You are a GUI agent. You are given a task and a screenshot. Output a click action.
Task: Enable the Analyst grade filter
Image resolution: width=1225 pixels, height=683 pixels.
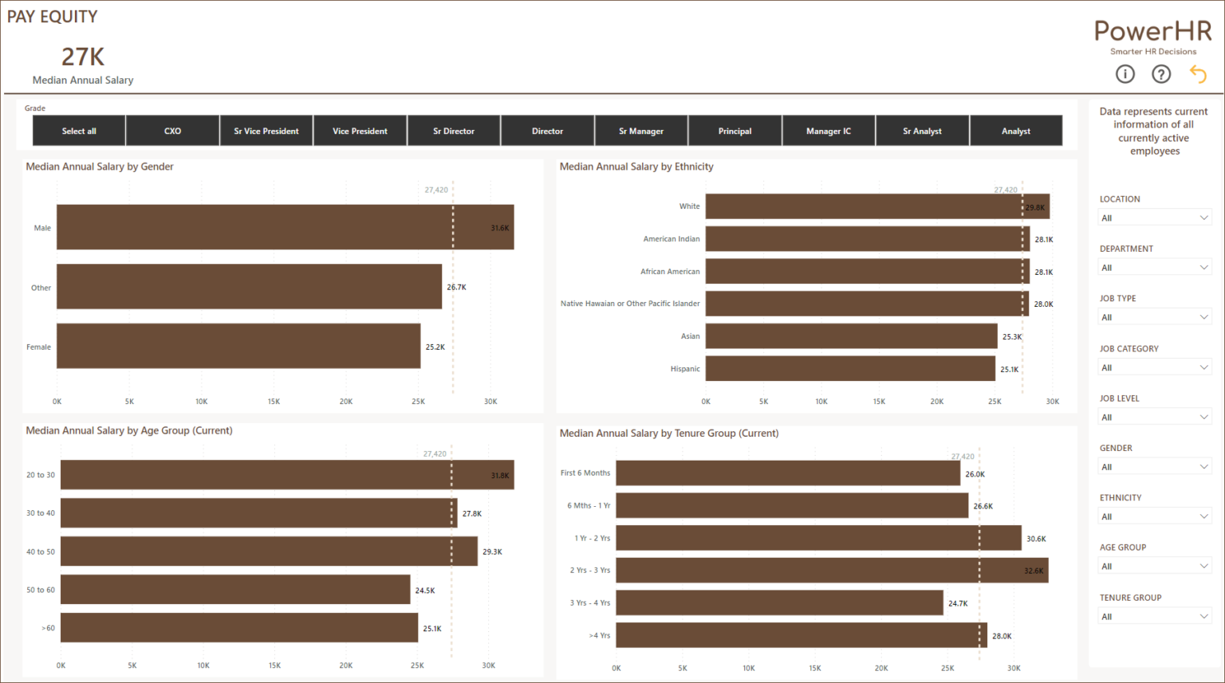click(1016, 130)
